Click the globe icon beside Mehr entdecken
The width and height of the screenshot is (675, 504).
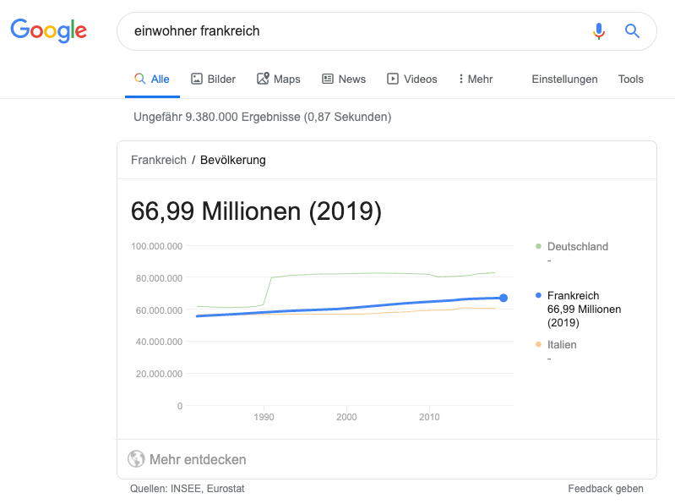pyautogui.click(x=136, y=459)
